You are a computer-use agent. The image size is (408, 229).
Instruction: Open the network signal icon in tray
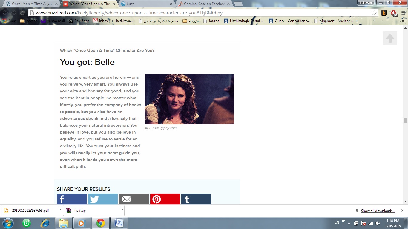[371, 223]
